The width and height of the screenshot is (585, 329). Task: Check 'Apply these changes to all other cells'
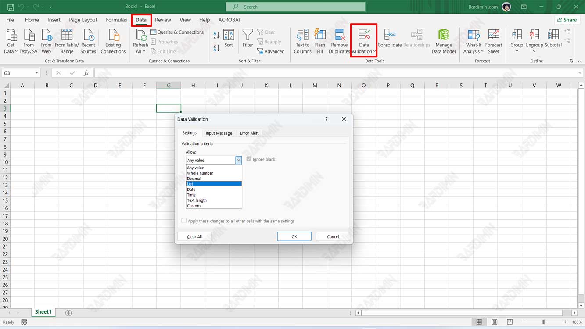[184, 220]
